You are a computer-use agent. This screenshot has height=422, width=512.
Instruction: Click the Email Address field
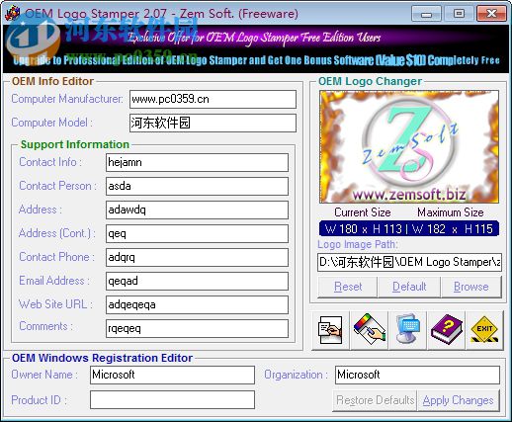click(x=197, y=281)
